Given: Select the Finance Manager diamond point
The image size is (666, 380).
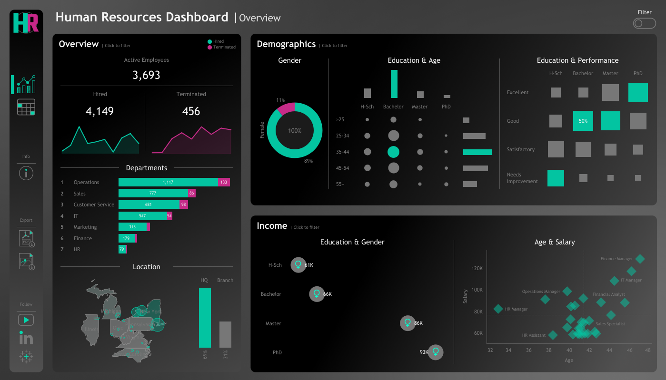Looking at the screenshot, I should tap(640, 259).
